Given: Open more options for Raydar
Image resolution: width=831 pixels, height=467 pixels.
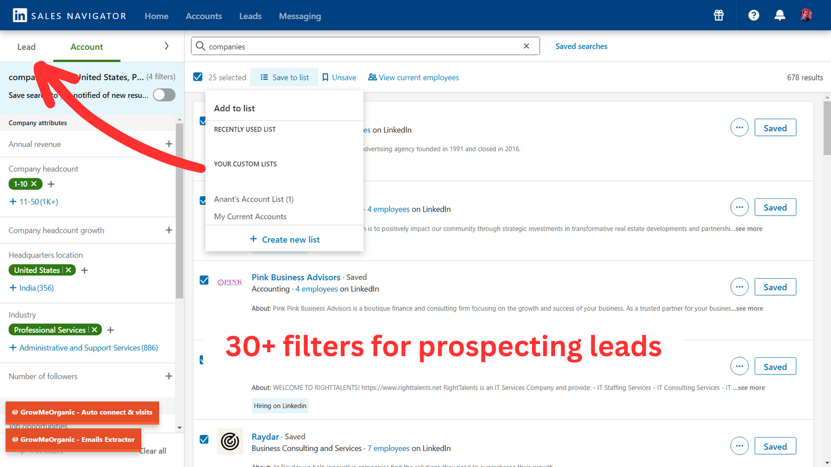Looking at the screenshot, I should (739, 446).
